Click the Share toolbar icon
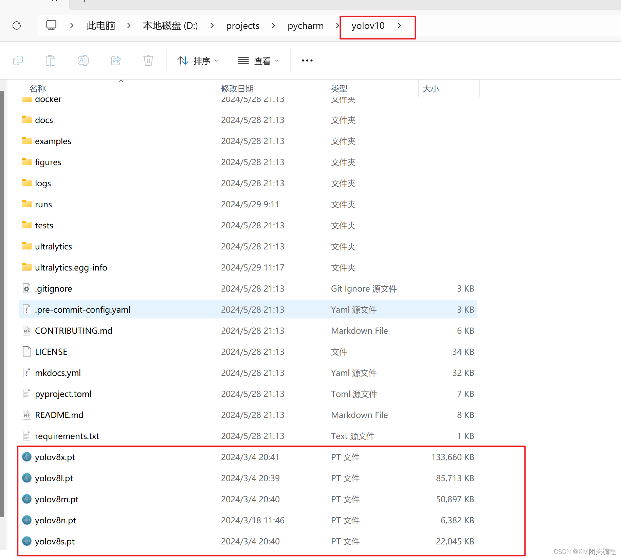This screenshot has height=558, width=621. (116, 61)
